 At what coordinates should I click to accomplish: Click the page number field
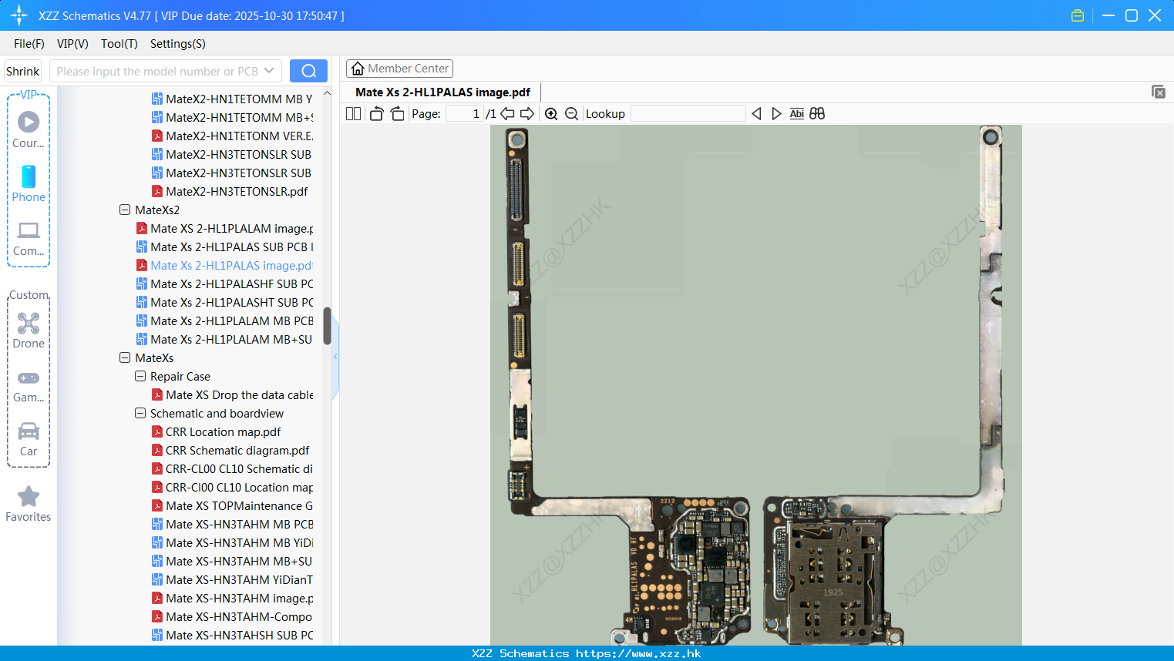coord(465,114)
